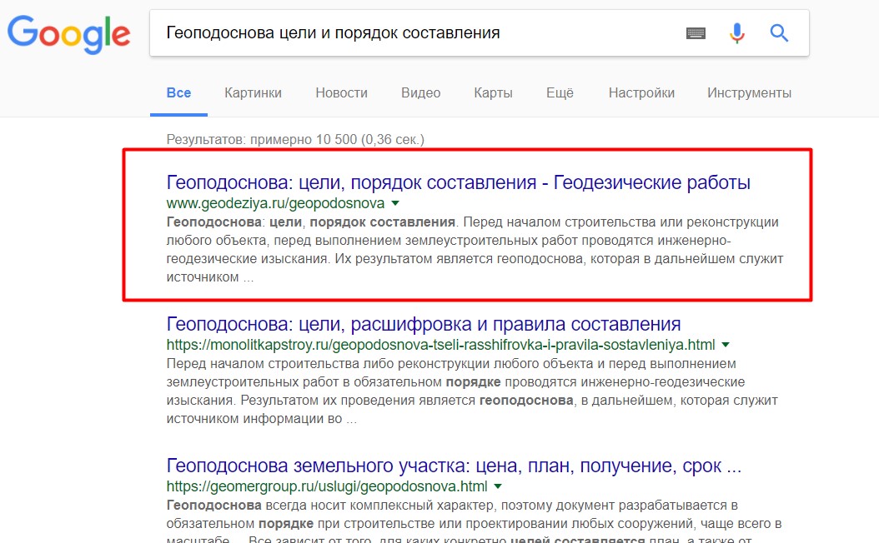Expand arrow next to www.geodeziya.ru URL

tap(395, 203)
